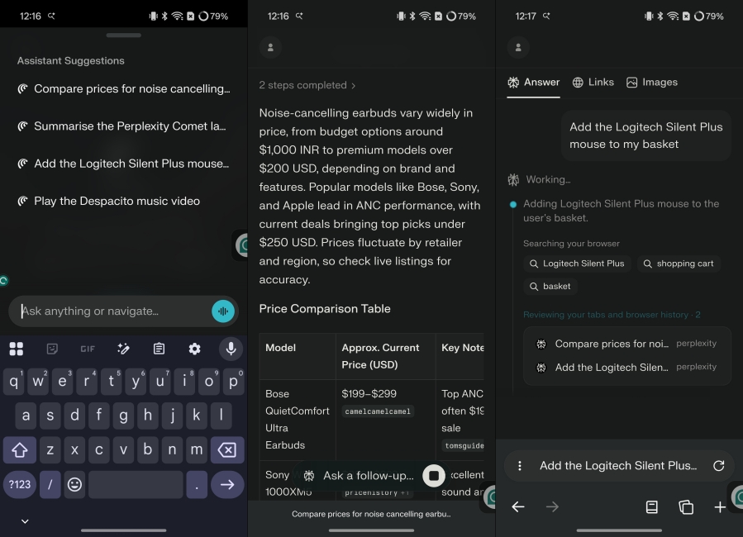Image resolution: width=743 pixels, height=537 pixels.
Task: Tap the clipboard icon above the keyboard
Action: [158, 349]
